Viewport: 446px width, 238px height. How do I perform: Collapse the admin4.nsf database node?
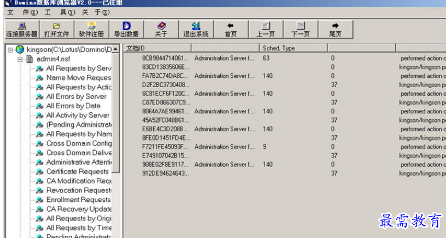[20, 59]
